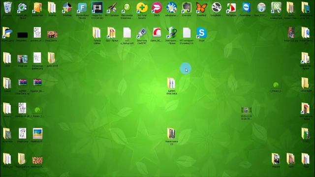Open the four-colour circle crosshair icon

pos(67,8)
